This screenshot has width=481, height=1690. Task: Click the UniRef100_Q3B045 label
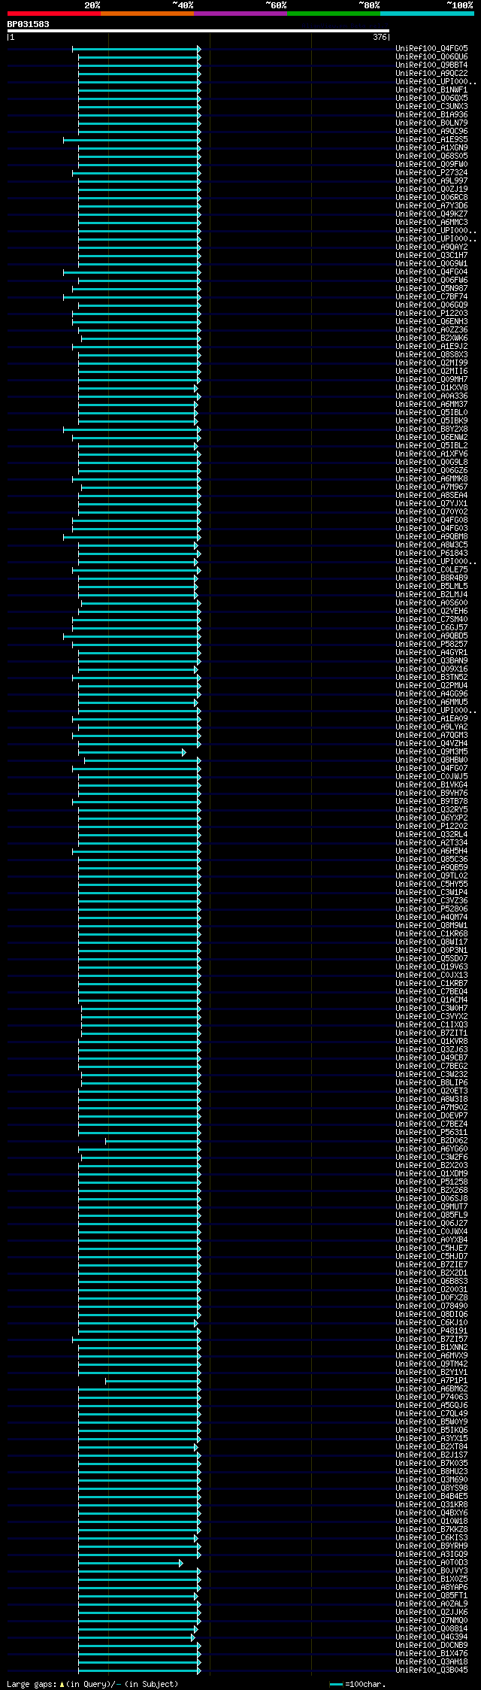click(x=431, y=1670)
